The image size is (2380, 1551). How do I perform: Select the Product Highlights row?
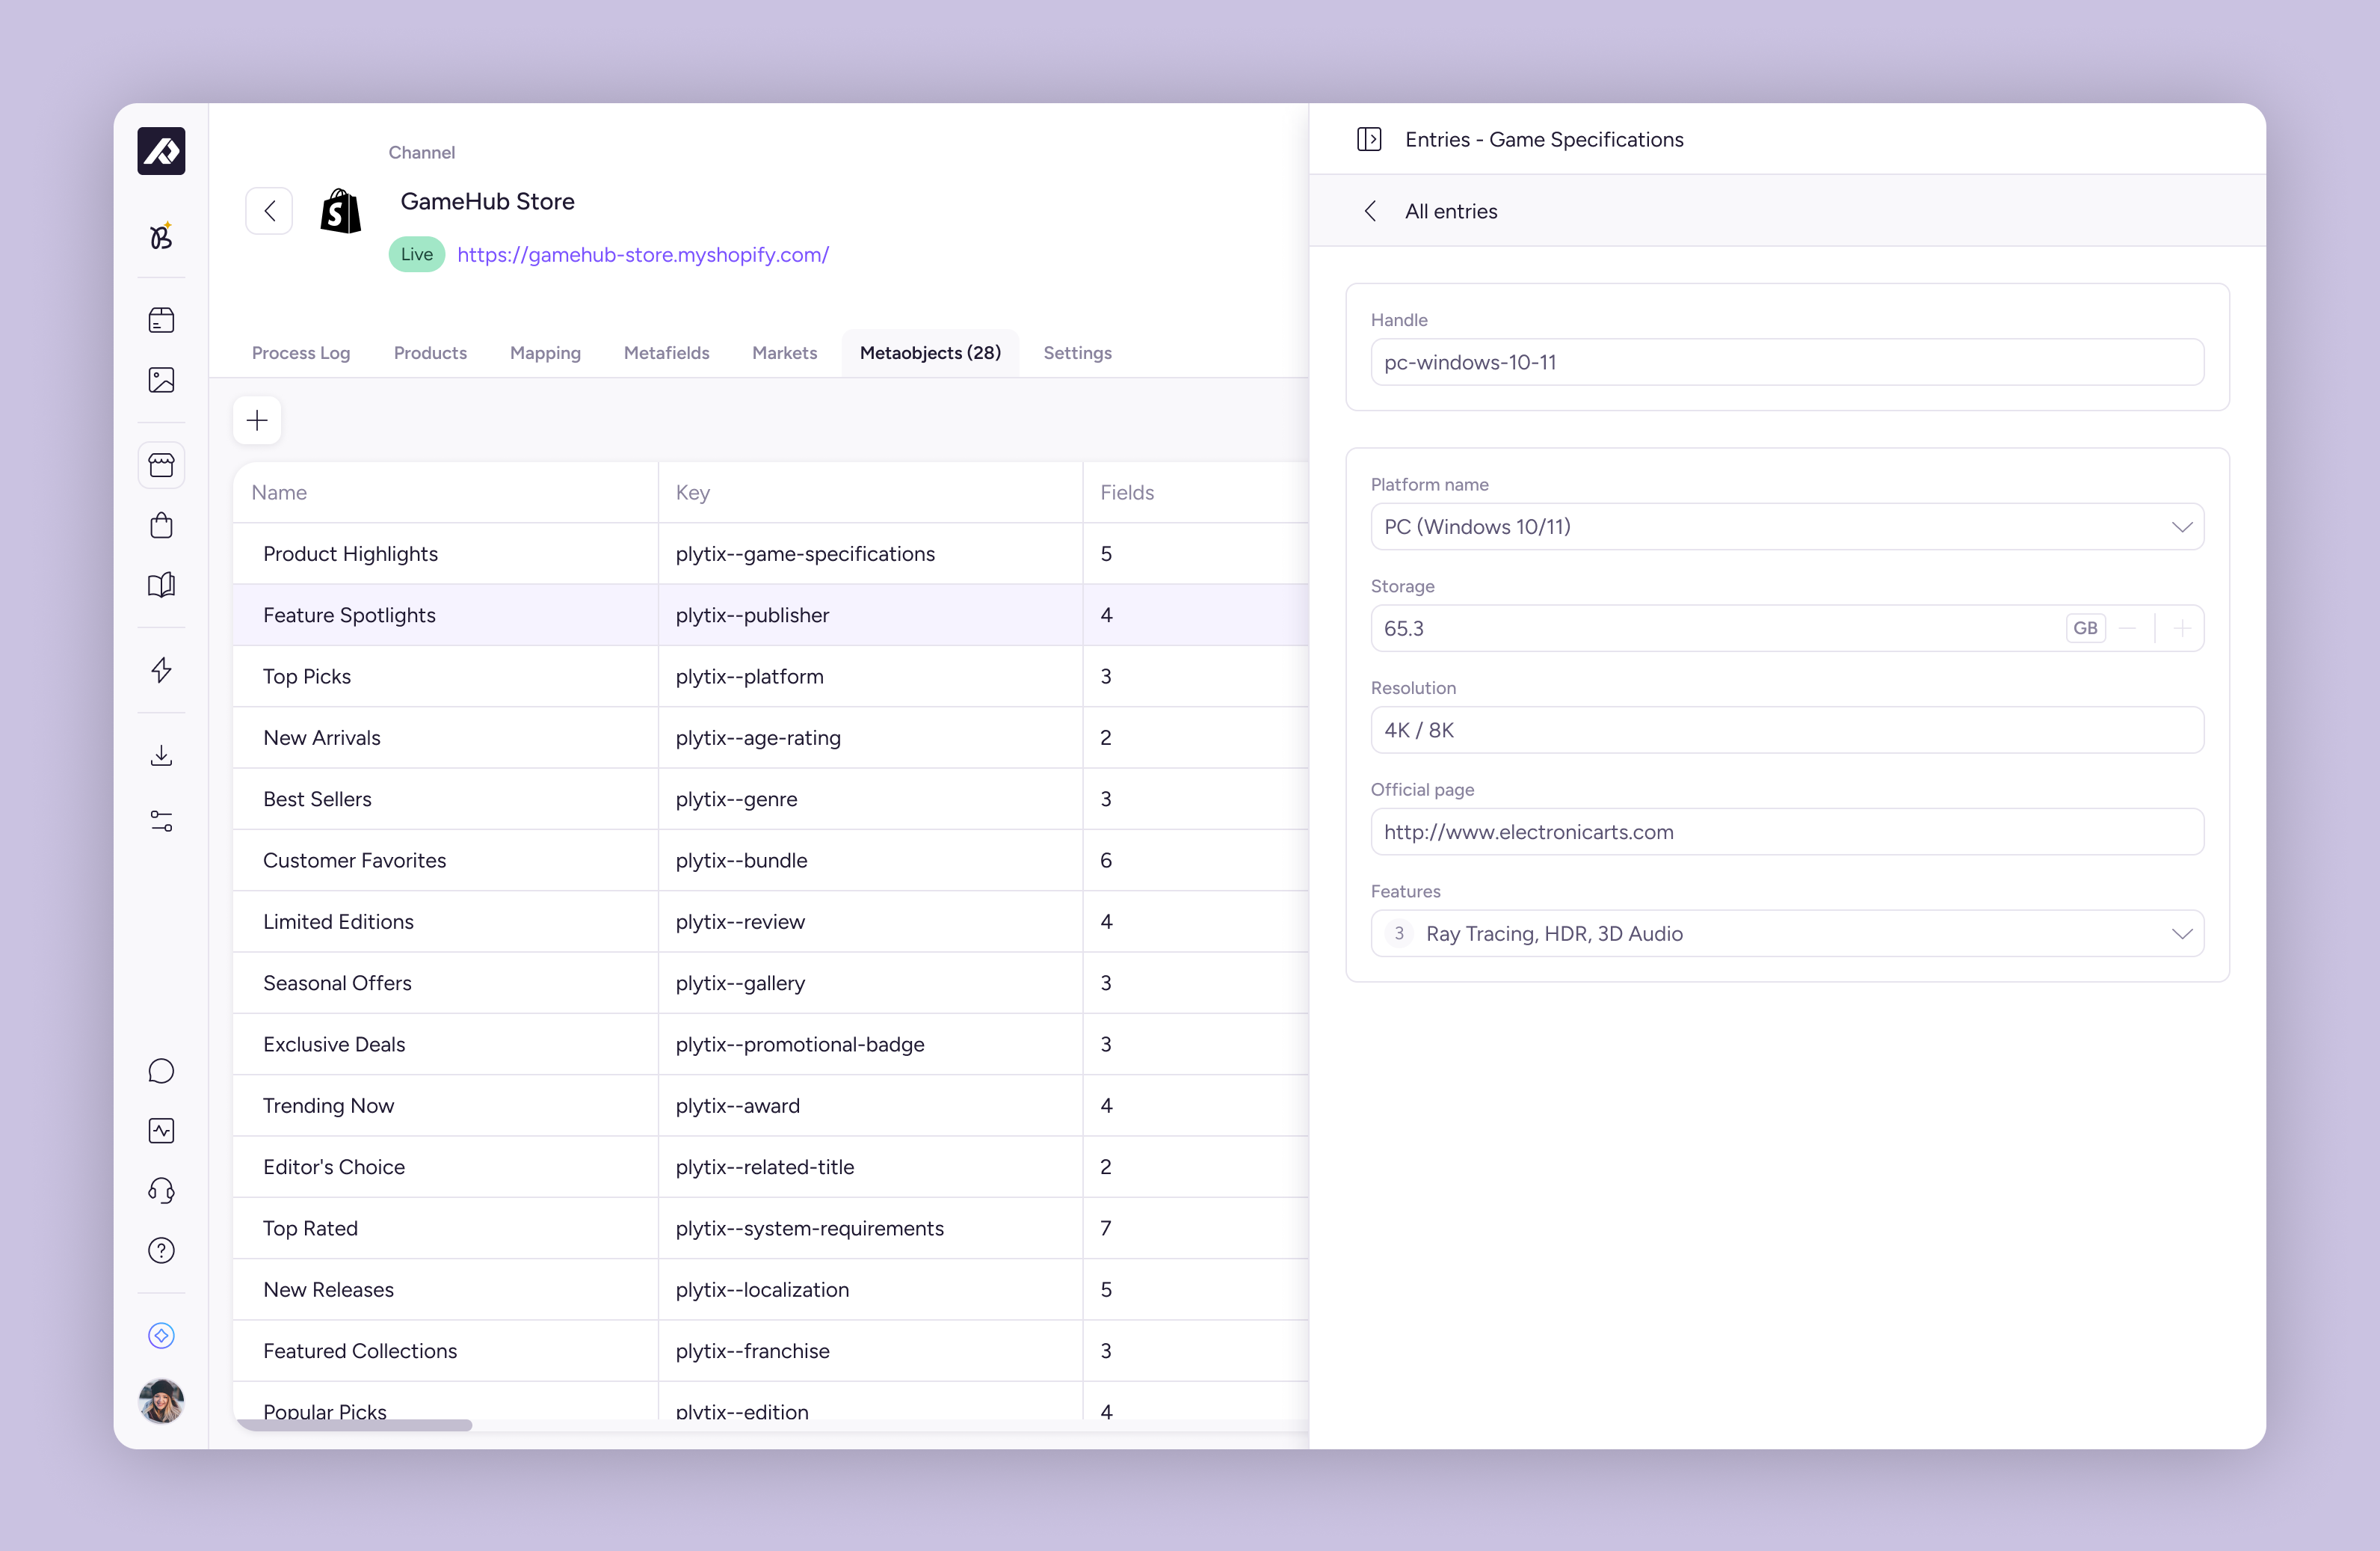pyautogui.click(x=770, y=554)
